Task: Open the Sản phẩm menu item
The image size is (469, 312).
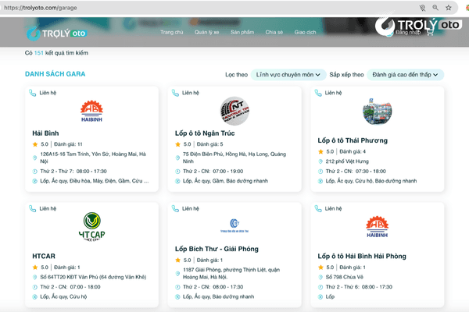Action: click(242, 32)
